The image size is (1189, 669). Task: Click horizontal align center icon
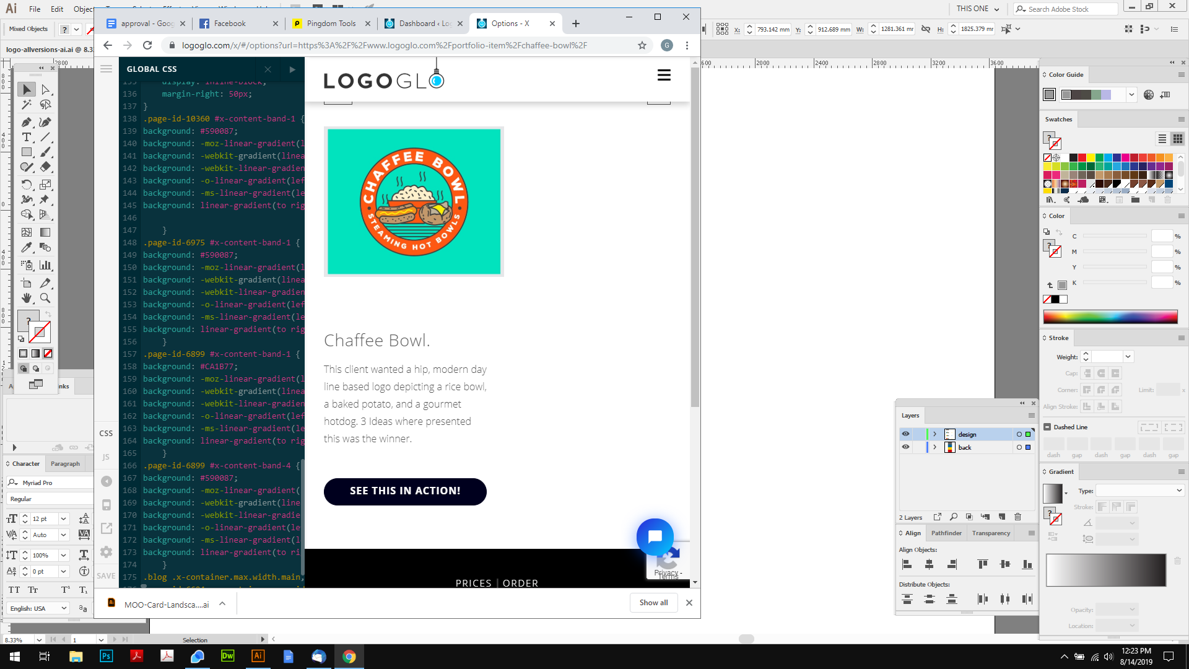(929, 564)
